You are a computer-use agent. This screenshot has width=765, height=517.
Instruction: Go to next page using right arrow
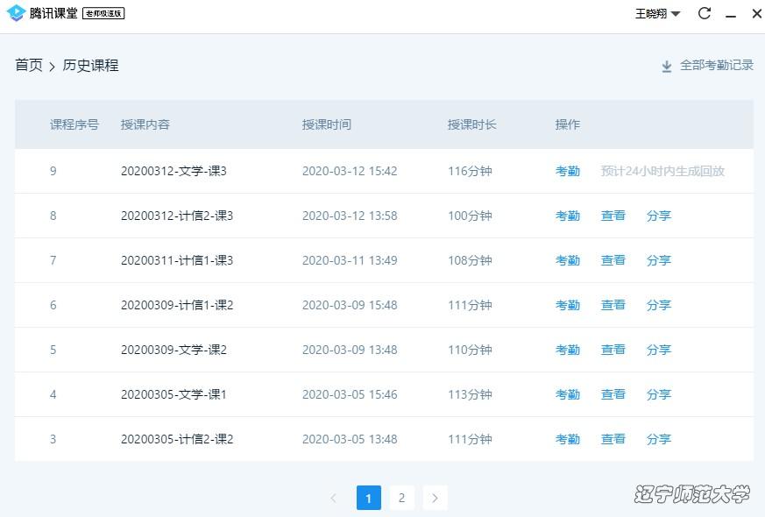[x=436, y=498]
